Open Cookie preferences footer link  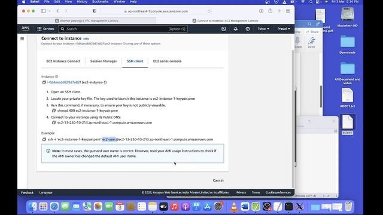pyautogui.click(x=278, y=192)
